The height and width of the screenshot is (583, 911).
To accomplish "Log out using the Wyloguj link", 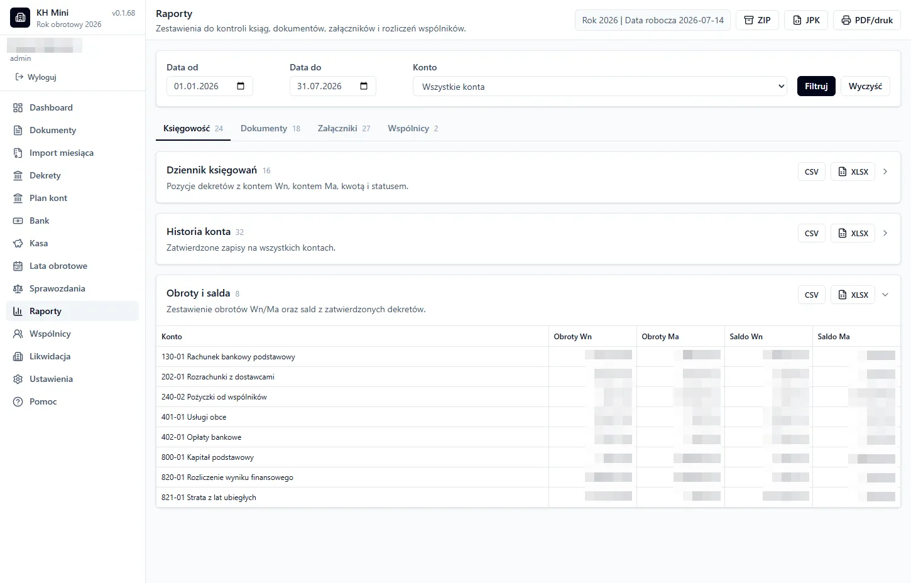I will [x=36, y=77].
